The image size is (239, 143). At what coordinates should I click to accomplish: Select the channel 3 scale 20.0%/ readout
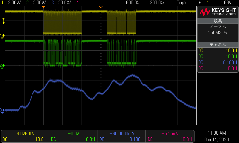[65, 2]
